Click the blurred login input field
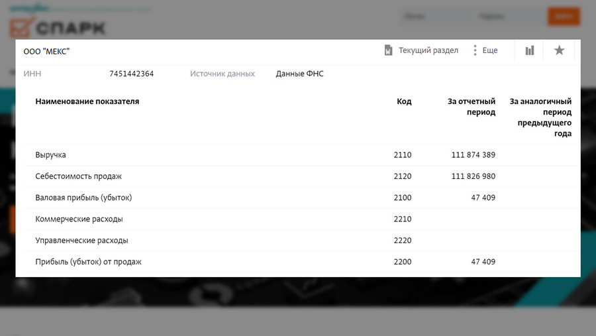The width and height of the screenshot is (596, 336). tap(433, 17)
